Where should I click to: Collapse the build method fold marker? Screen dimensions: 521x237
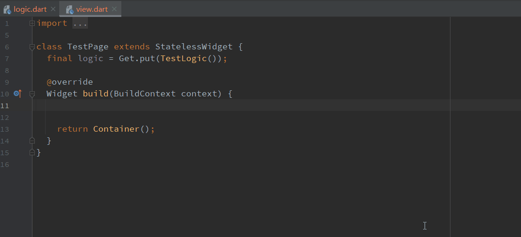32,94
